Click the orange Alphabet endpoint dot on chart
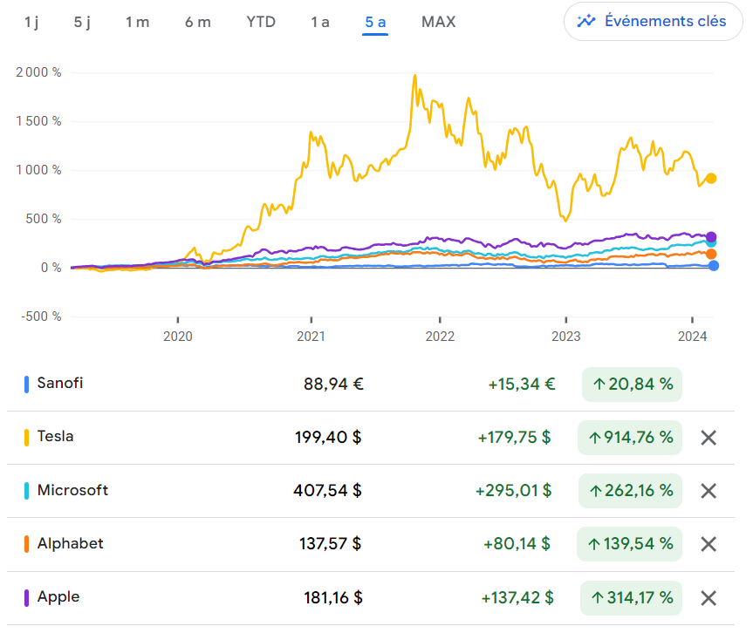The width and height of the screenshot is (753, 633). click(x=711, y=254)
